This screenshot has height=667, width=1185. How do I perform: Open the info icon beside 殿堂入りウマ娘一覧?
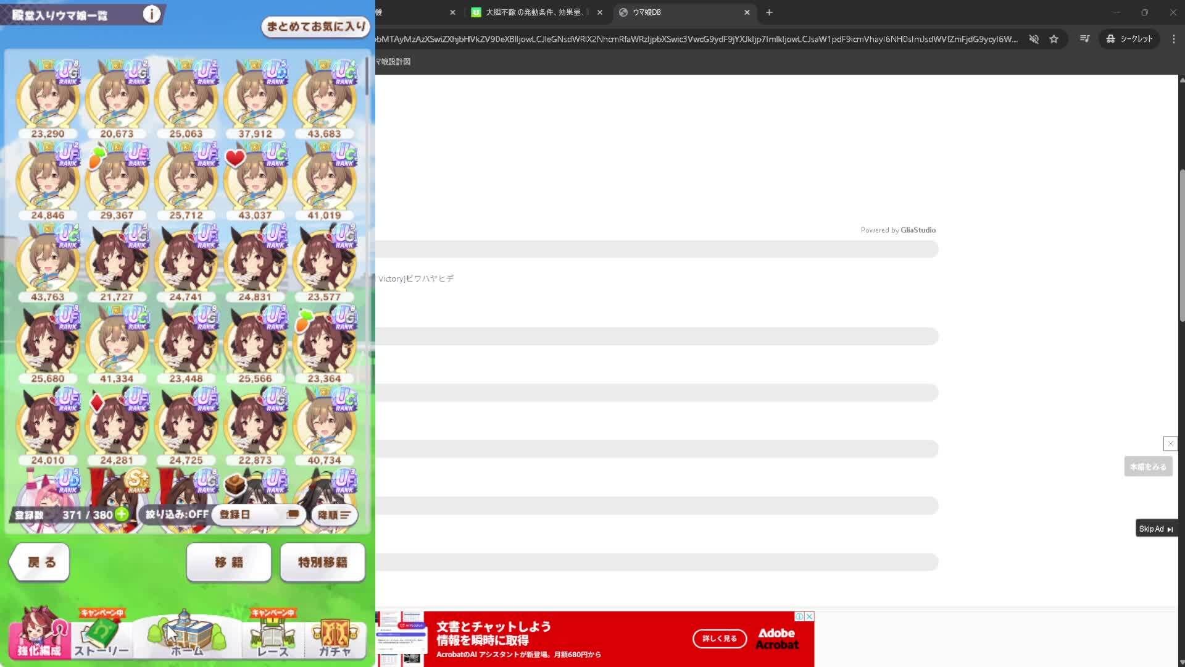pos(151,14)
